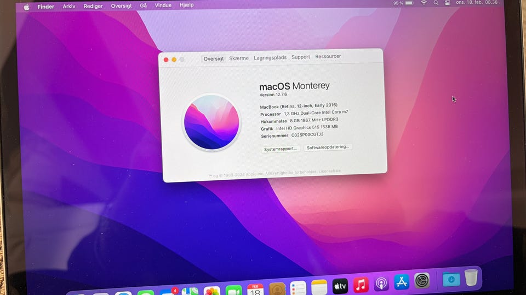
Task: Open Calendar showing Feb 18 in Dock
Action: coord(255,290)
